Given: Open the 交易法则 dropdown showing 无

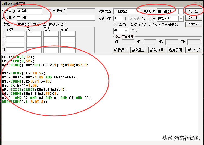Looking at the screenshot, I should 121,31.
